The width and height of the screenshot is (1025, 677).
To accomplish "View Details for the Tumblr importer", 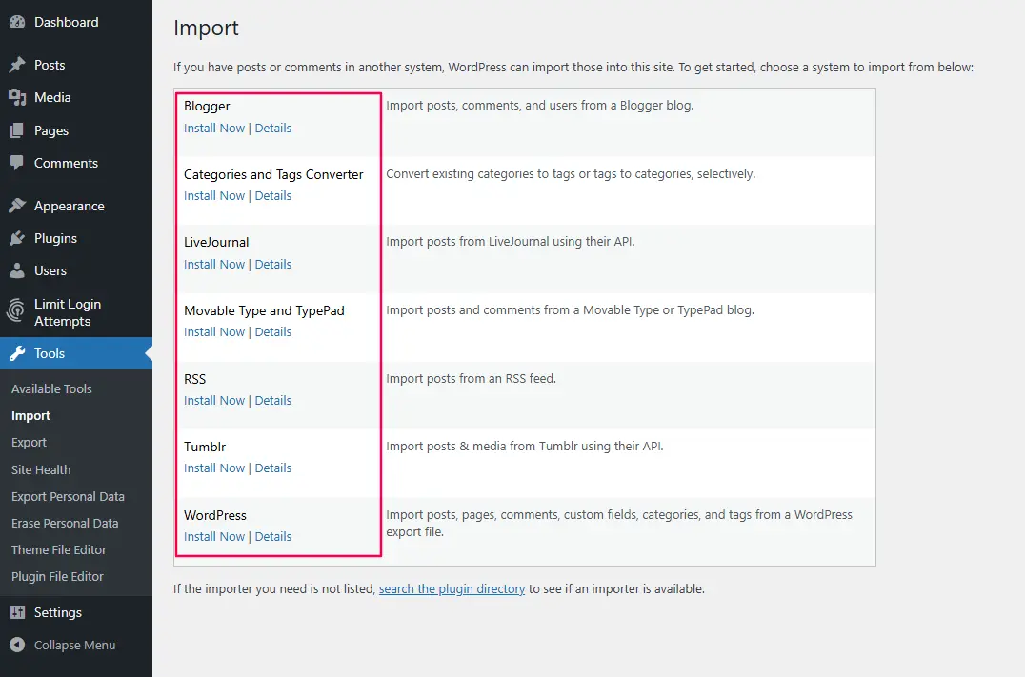I will [273, 468].
